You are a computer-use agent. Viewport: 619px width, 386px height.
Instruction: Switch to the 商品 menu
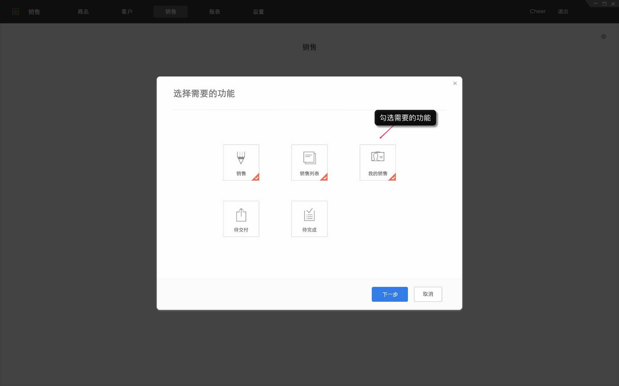pyautogui.click(x=83, y=11)
